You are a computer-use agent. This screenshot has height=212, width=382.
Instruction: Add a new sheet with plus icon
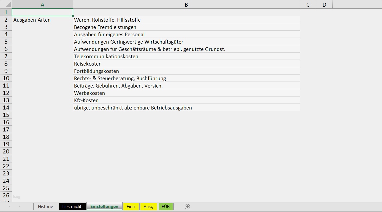[x=187, y=207]
